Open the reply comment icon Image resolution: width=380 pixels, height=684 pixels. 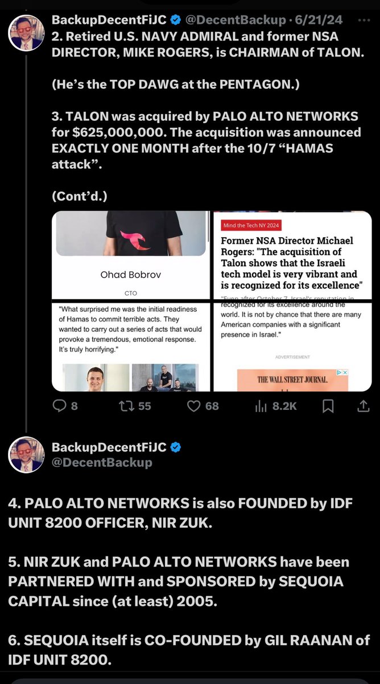coord(60,406)
